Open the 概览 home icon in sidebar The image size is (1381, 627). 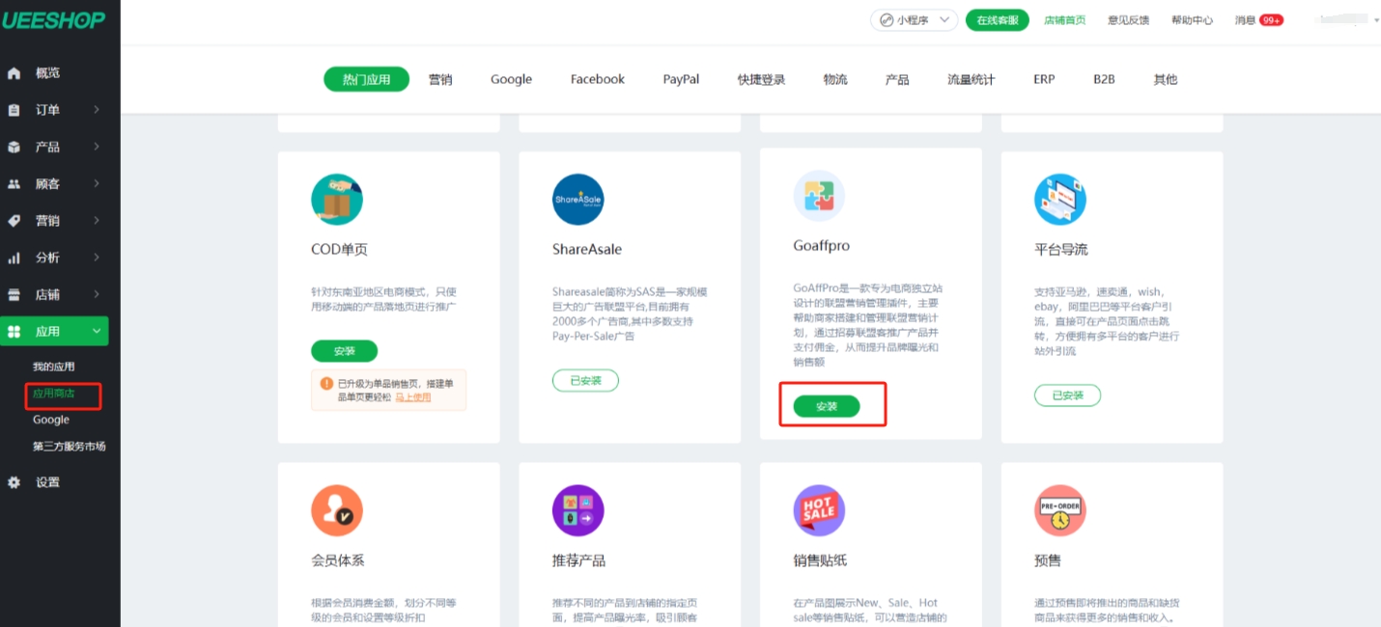pos(14,73)
